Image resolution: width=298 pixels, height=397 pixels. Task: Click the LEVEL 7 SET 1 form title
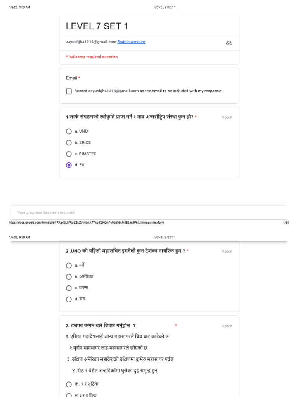[97, 26]
